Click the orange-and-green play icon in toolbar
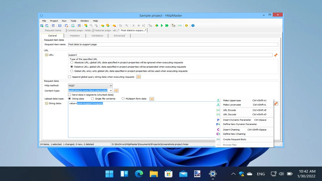The image size is (322, 181). [x=156, y=25]
